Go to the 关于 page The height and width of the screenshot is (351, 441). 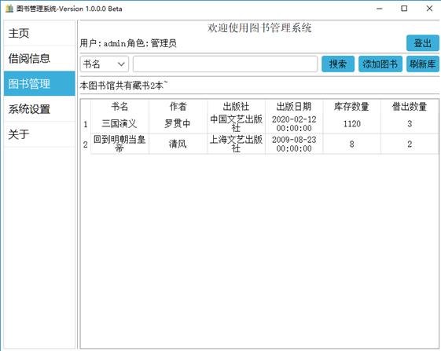(x=39, y=134)
